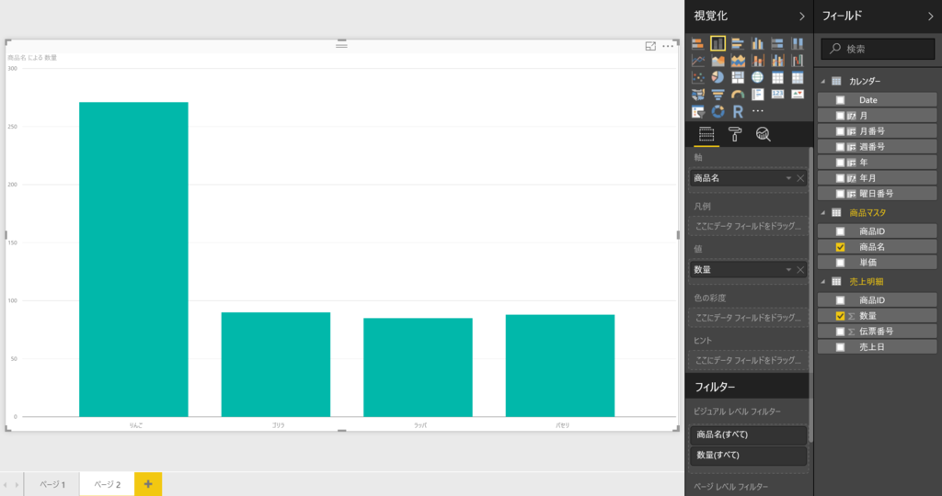942x496 pixels.
Task: Collapse the 商品マスタ table
Action: coord(823,213)
